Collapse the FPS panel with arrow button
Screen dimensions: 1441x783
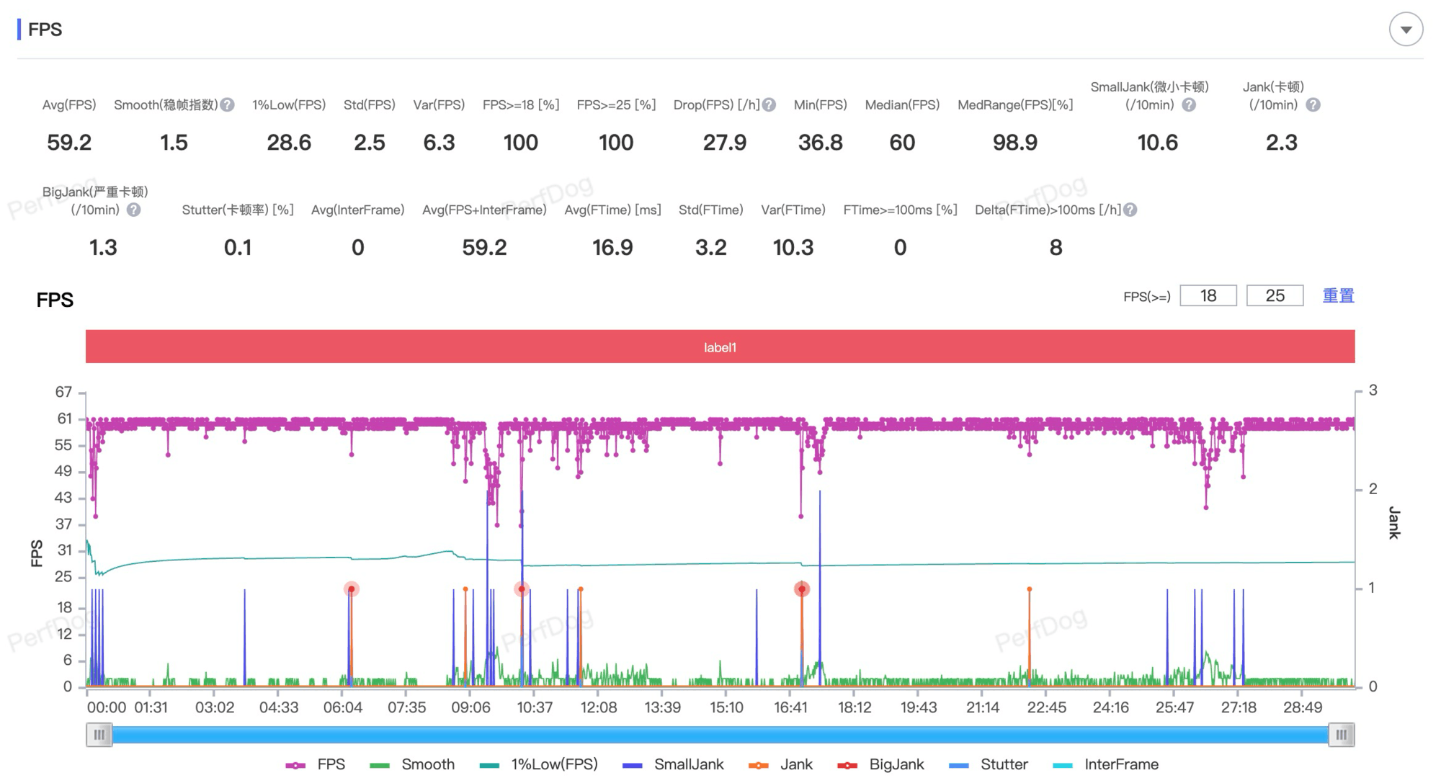(1406, 30)
